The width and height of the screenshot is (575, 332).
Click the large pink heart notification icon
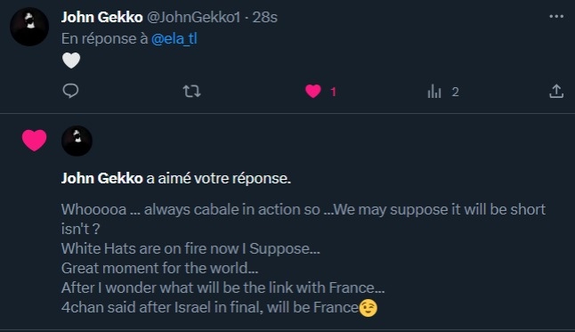click(34, 140)
